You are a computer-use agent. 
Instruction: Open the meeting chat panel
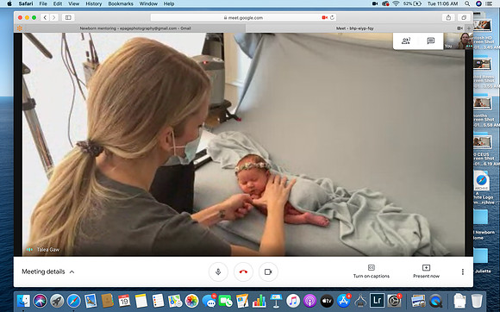[x=431, y=41]
